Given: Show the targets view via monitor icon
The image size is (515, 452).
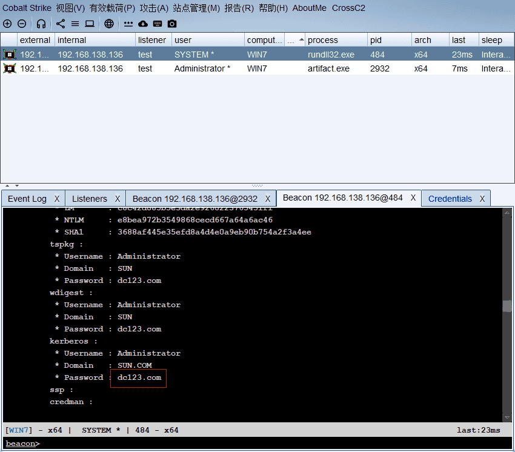Looking at the screenshot, I should pos(90,24).
